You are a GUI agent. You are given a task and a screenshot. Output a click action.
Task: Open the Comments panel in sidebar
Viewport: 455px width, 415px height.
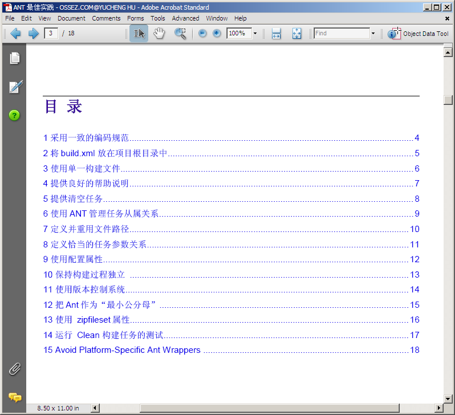point(14,397)
